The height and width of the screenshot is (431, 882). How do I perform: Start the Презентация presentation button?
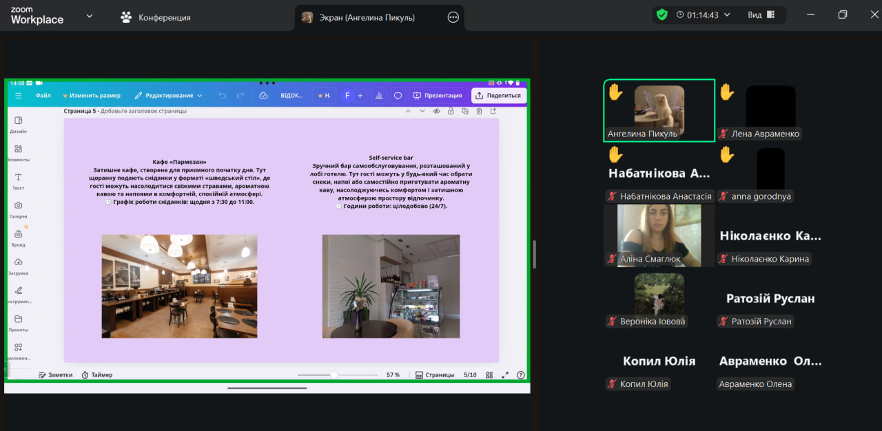coord(437,96)
